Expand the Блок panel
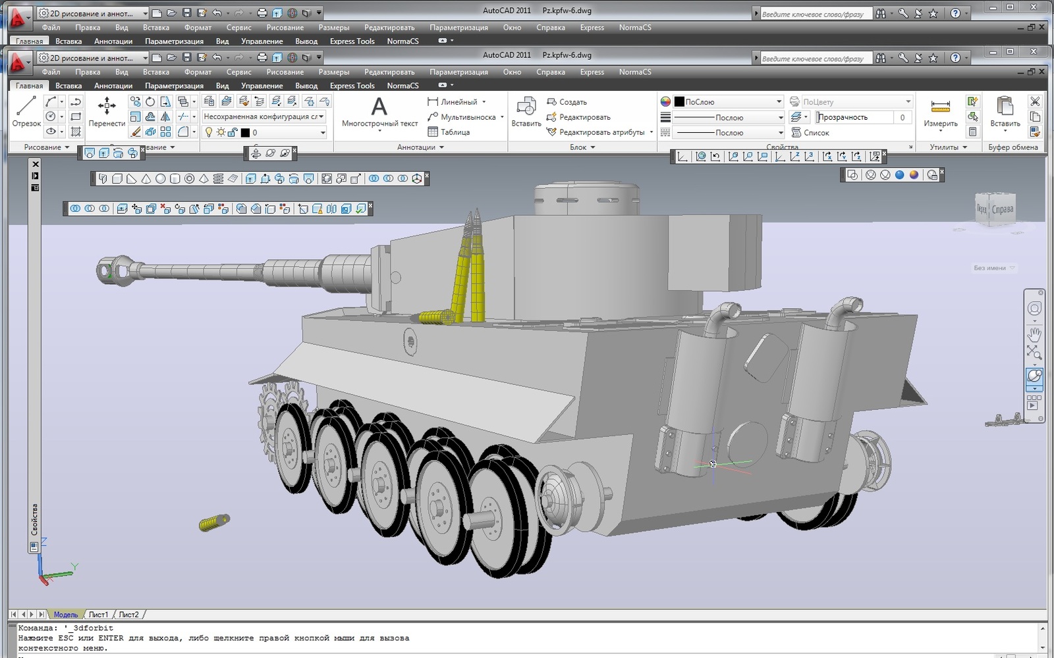This screenshot has width=1054, height=658. pos(582,147)
